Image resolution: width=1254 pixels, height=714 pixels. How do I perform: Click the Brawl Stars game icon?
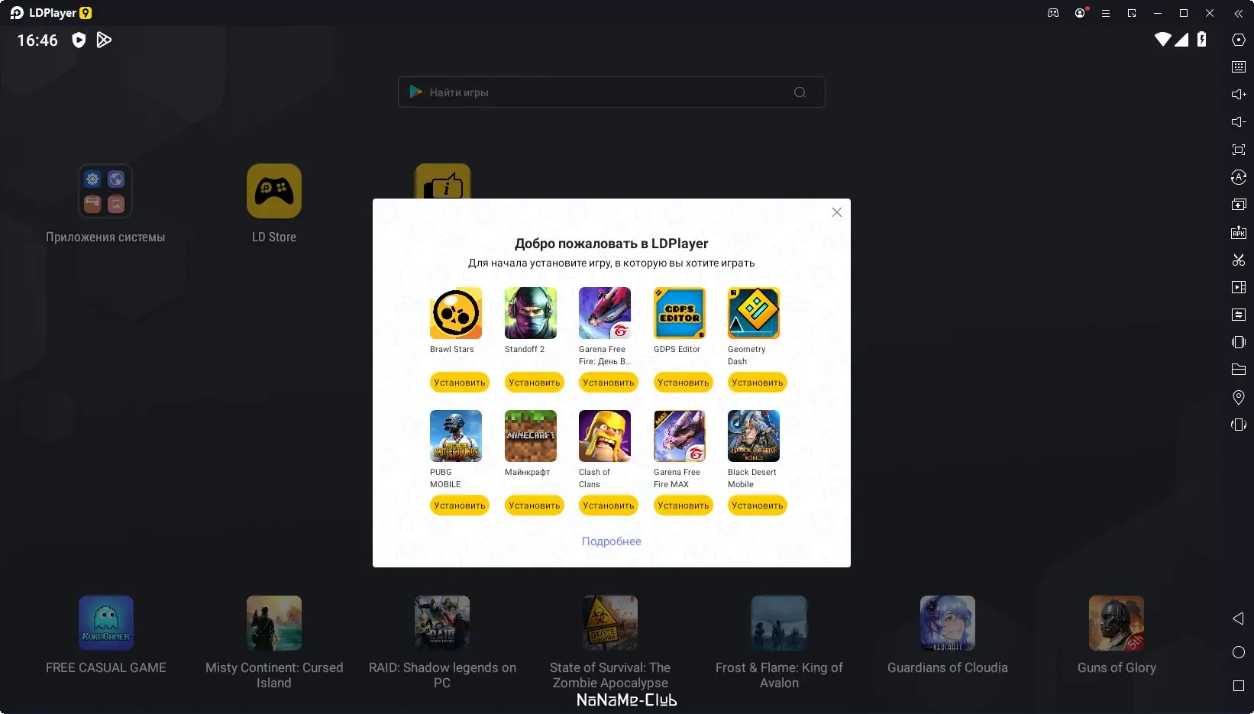click(x=456, y=313)
